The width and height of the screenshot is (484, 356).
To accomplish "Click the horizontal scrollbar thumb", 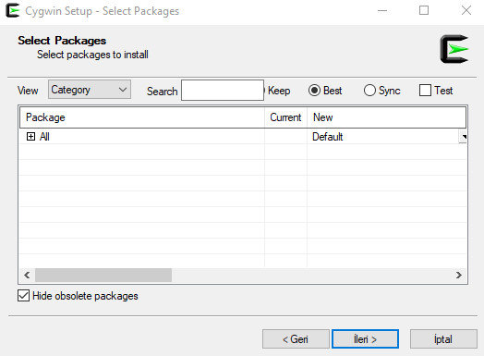I will point(103,275).
